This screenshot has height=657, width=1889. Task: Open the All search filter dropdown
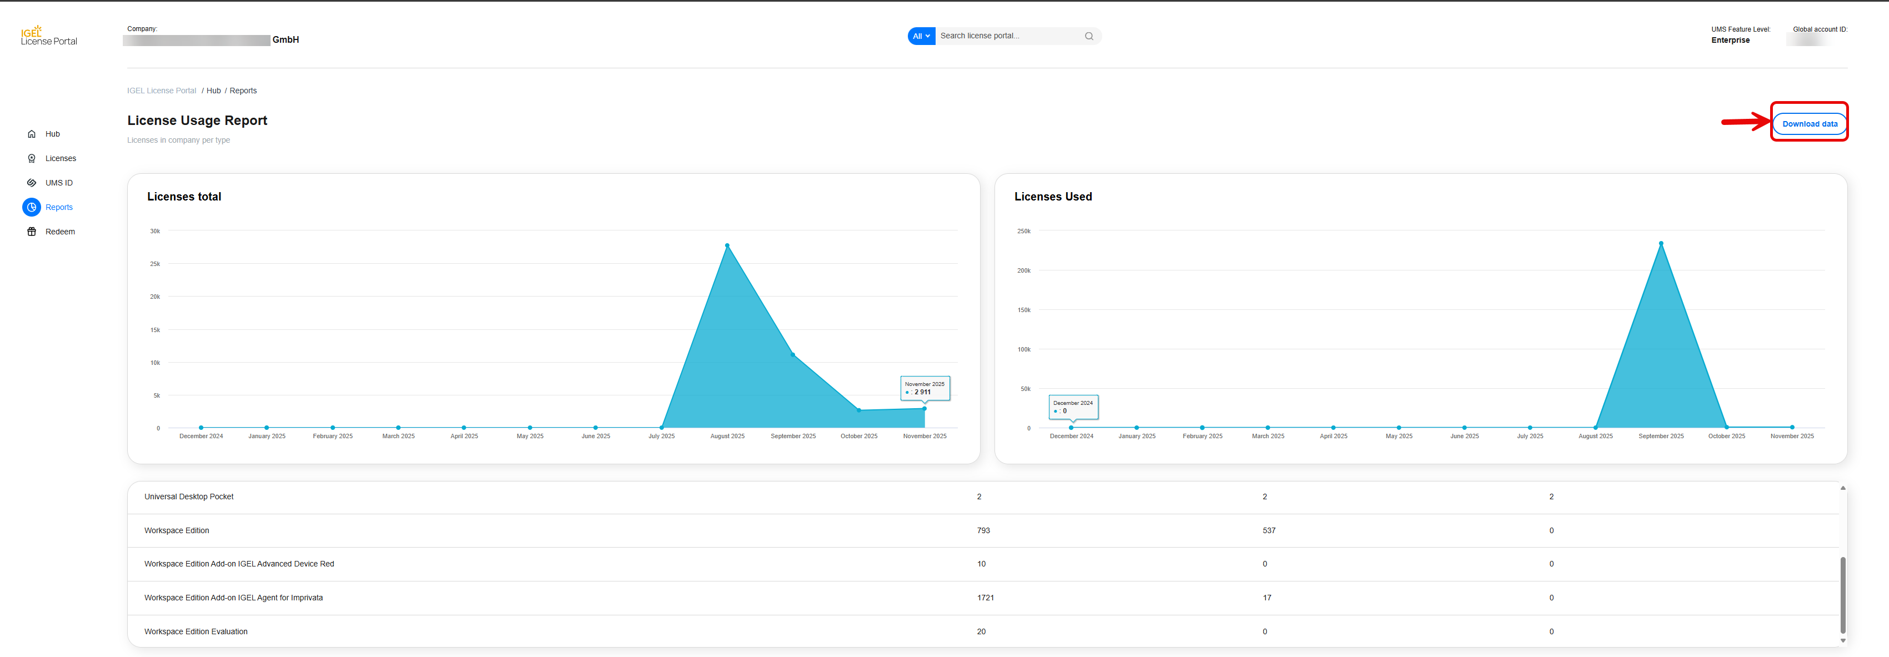(x=921, y=36)
